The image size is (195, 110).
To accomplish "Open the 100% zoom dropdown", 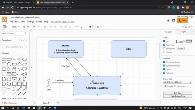I will [15, 27].
